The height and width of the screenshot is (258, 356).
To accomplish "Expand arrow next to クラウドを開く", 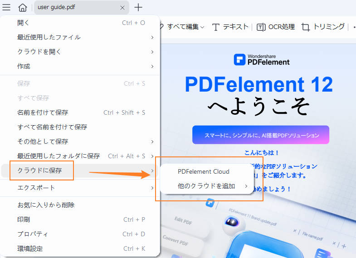I will pyautogui.click(x=152, y=52).
